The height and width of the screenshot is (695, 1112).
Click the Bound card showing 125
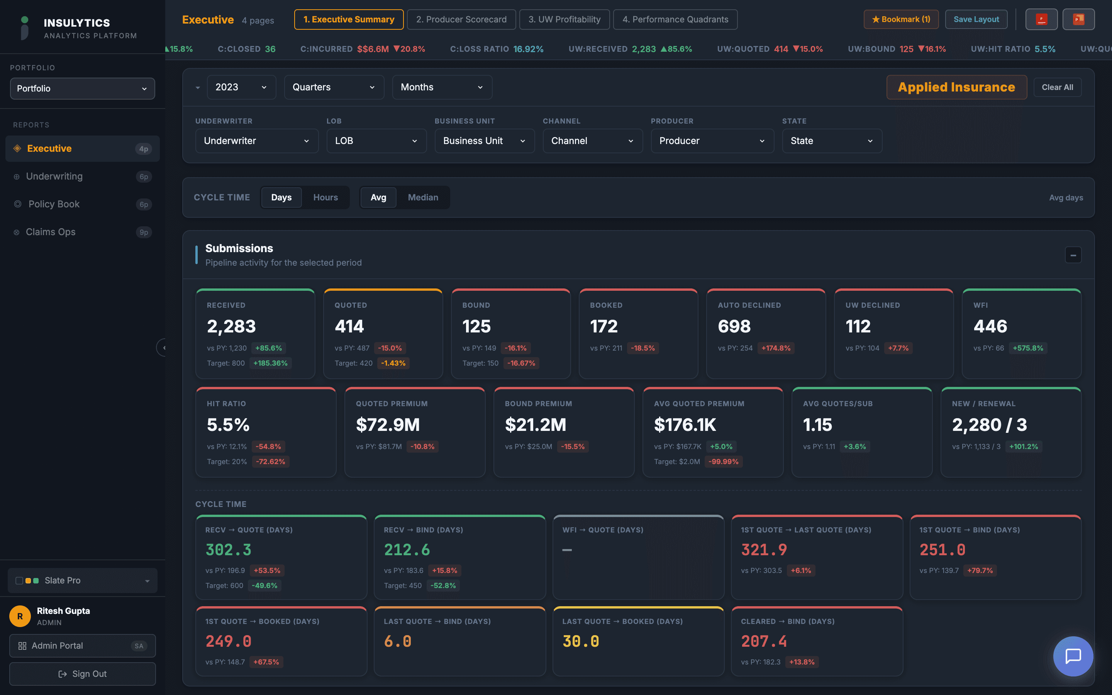[510, 334]
